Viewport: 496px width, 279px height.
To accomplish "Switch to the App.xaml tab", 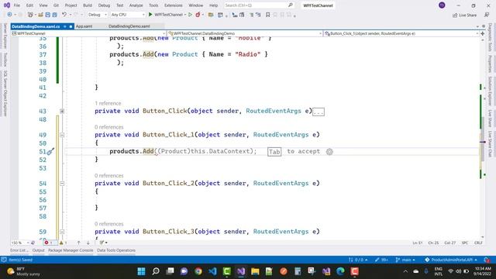I will pyautogui.click(x=84, y=26).
